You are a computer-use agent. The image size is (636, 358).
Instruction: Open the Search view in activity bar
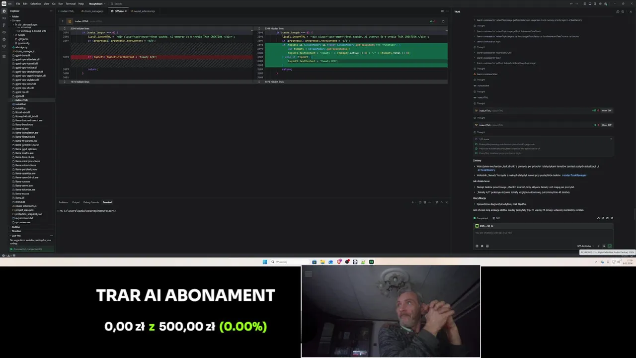pyautogui.click(x=4, y=18)
